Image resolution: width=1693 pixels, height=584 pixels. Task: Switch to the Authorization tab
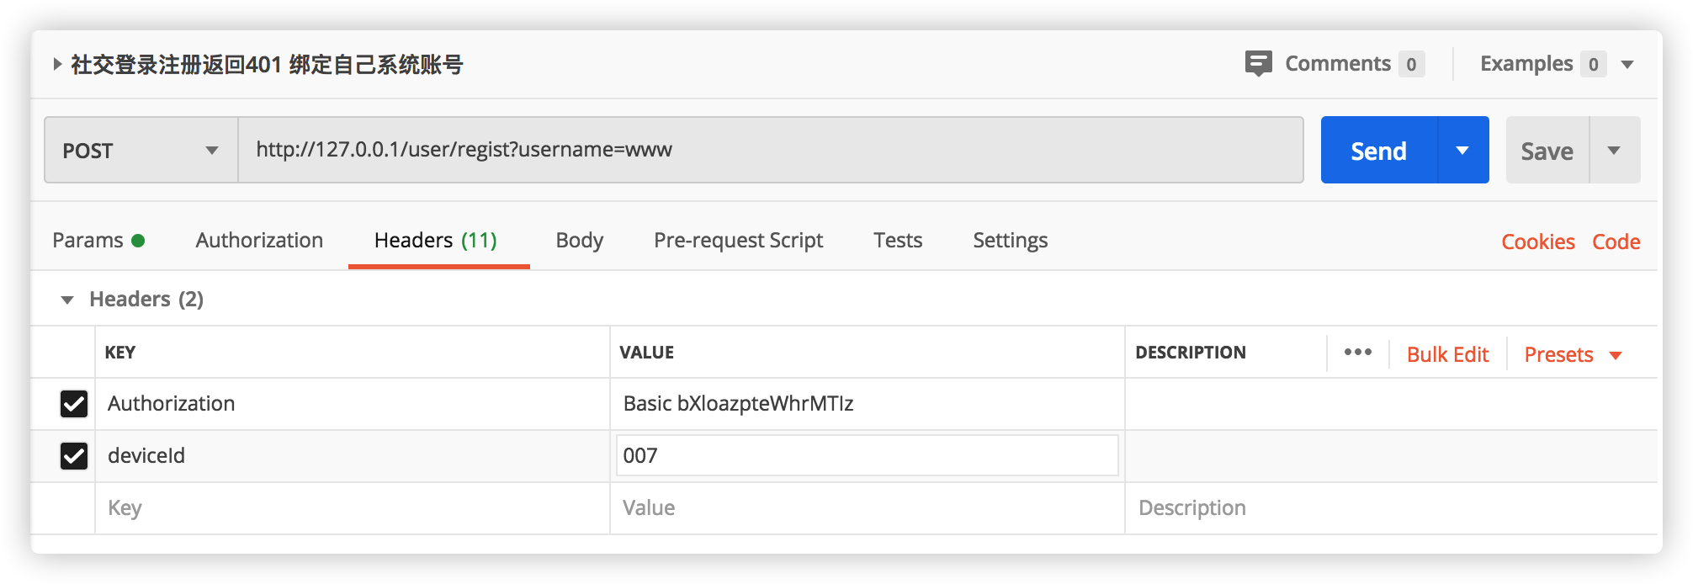tap(259, 241)
